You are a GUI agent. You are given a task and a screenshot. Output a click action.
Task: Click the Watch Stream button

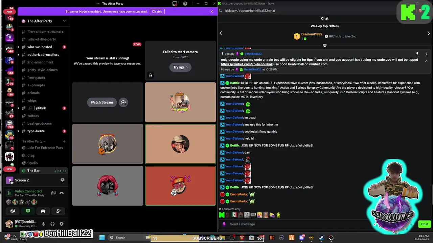tap(102, 102)
